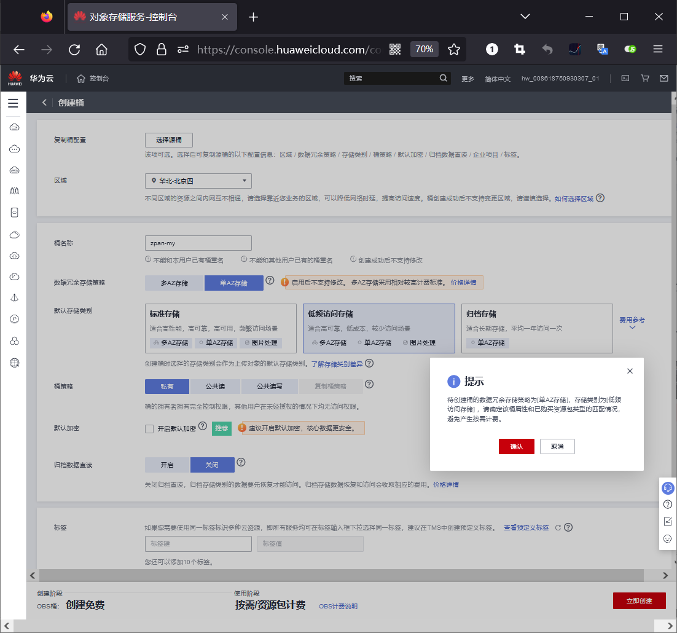Click the globe icon in left sidebar

(x=14, y=363)
